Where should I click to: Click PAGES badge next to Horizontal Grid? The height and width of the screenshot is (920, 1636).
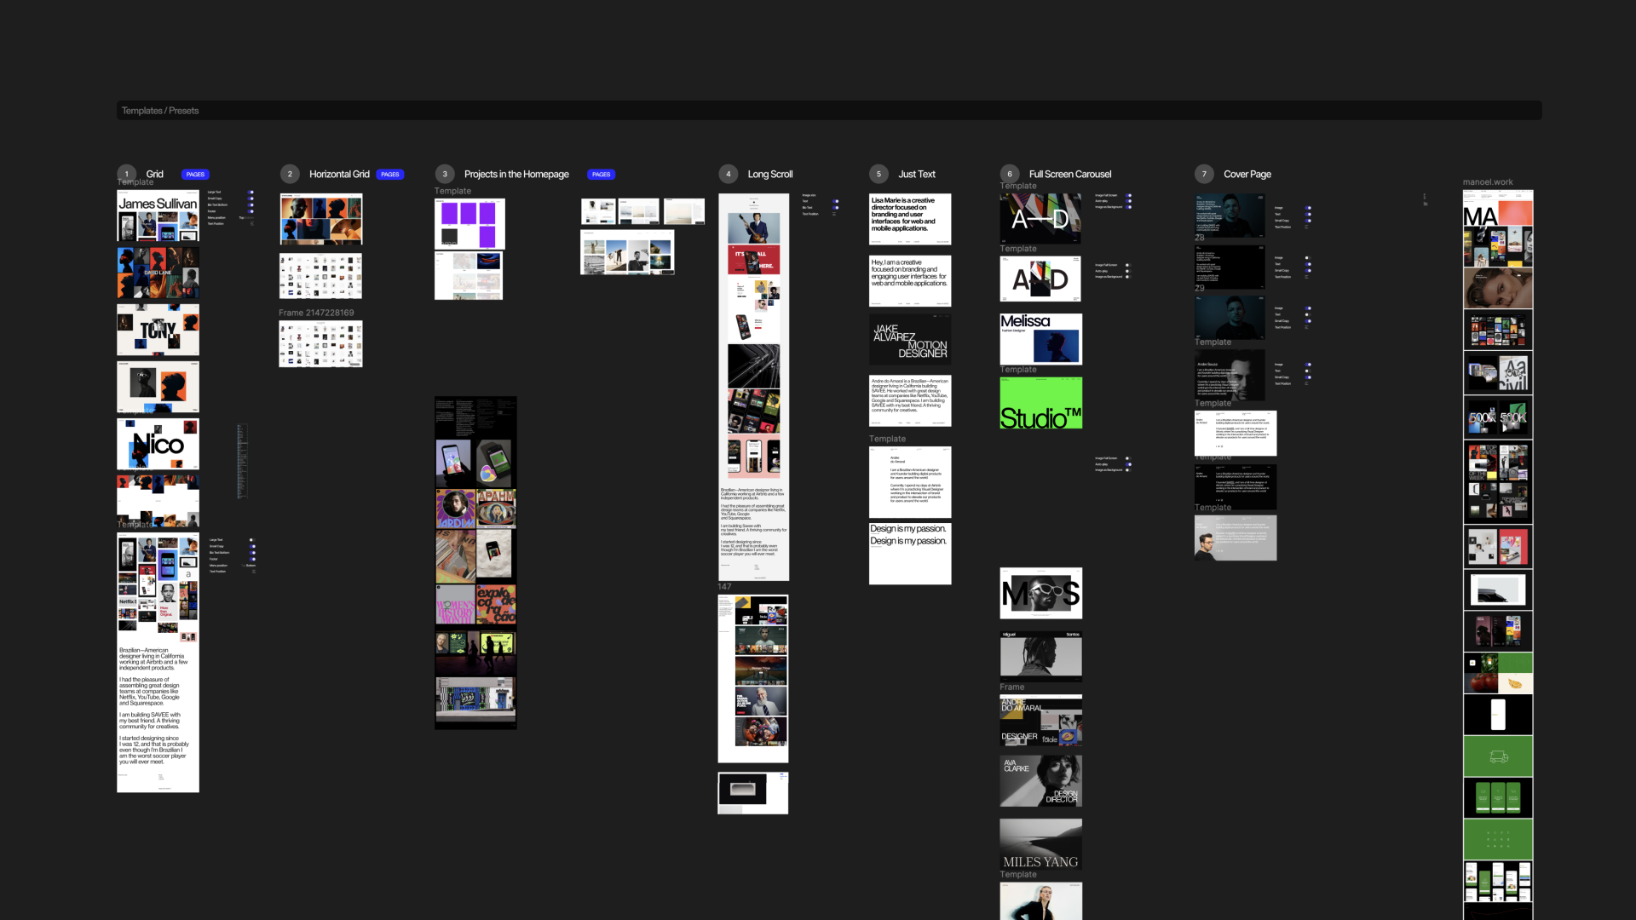[390, 175]
